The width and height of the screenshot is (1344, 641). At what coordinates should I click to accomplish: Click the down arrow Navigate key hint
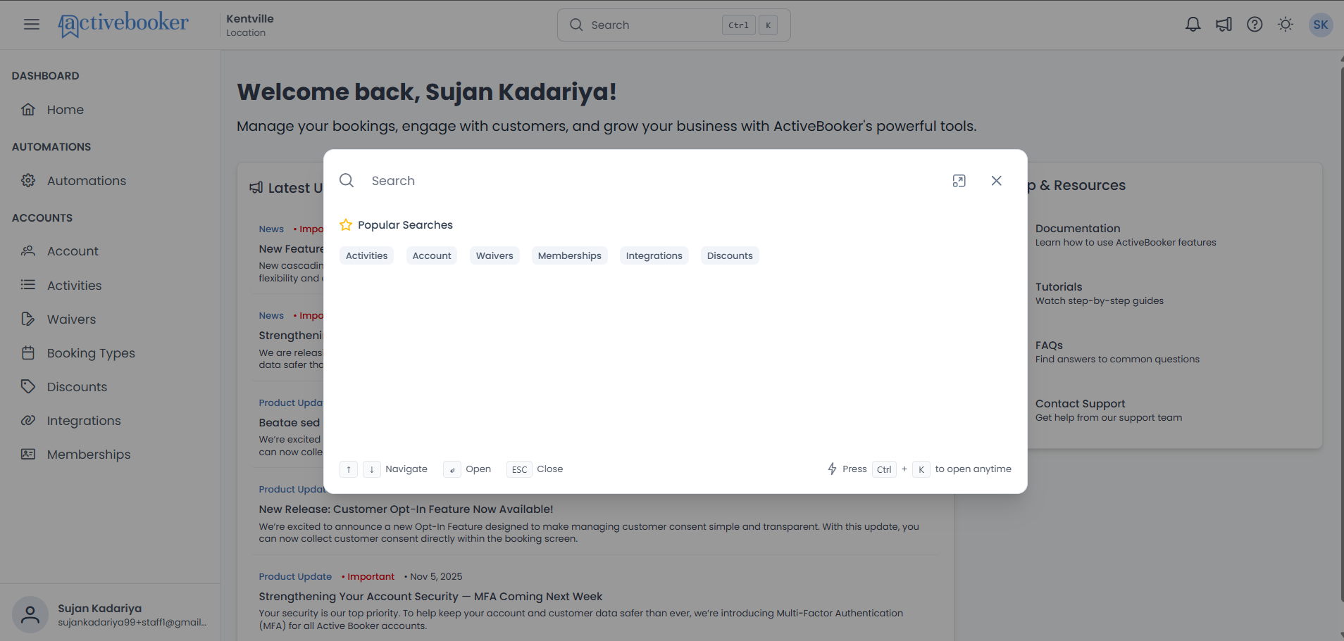pyautogui.click(x=372, y=469)
